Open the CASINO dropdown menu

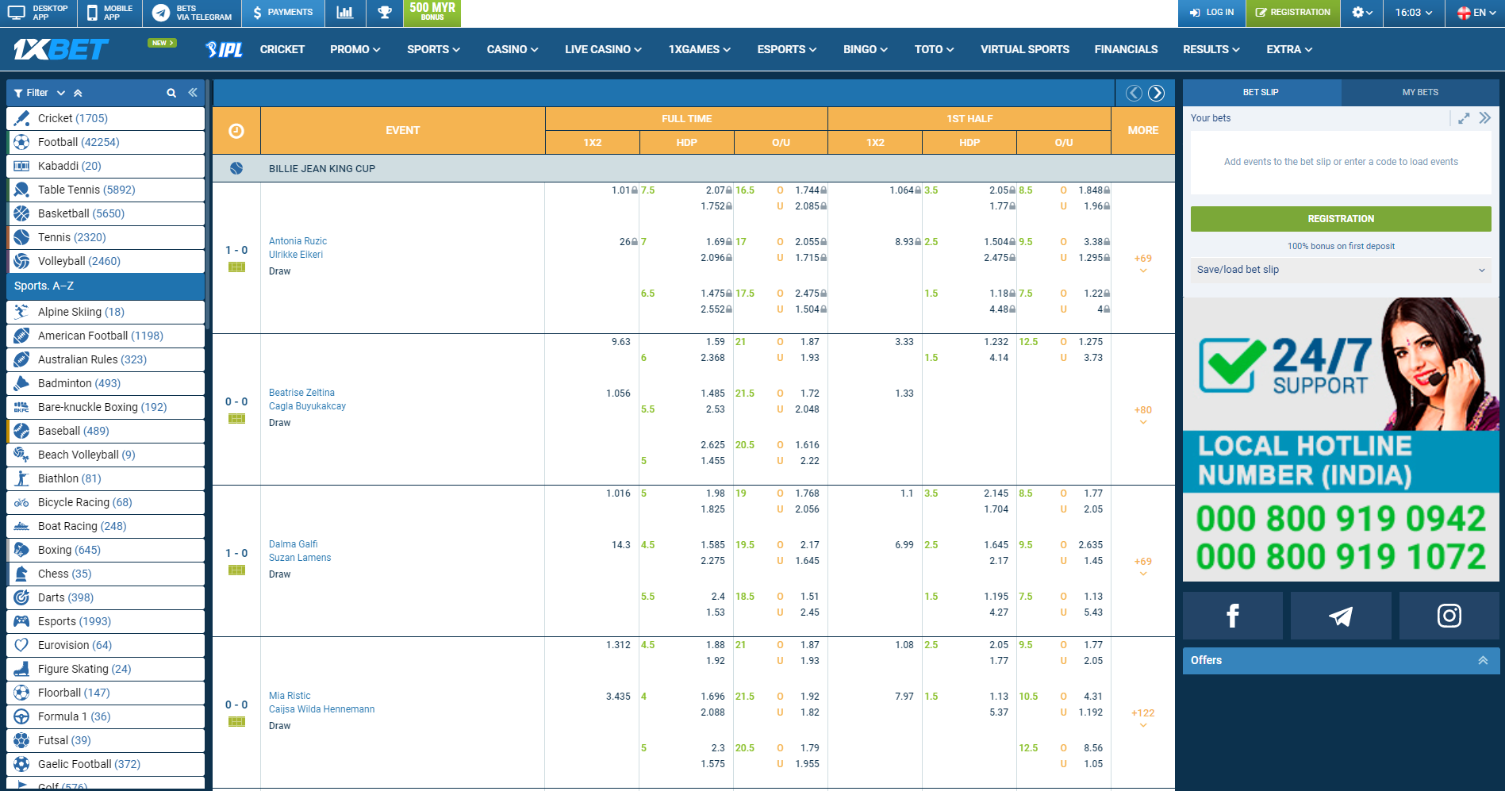[x=513, y=49]
